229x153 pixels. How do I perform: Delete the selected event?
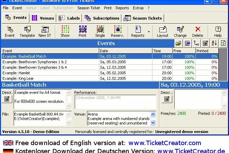pyautogui.click(x=198, y=31)
